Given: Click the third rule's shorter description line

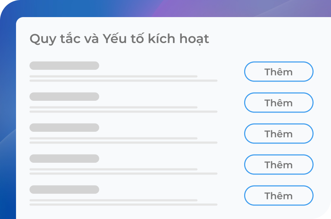Looking at the screenshot, I should 113,138.
